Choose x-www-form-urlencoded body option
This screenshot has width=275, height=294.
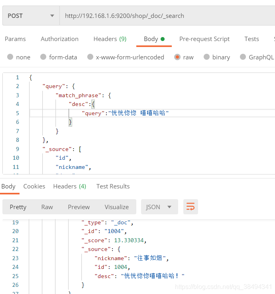90,57
